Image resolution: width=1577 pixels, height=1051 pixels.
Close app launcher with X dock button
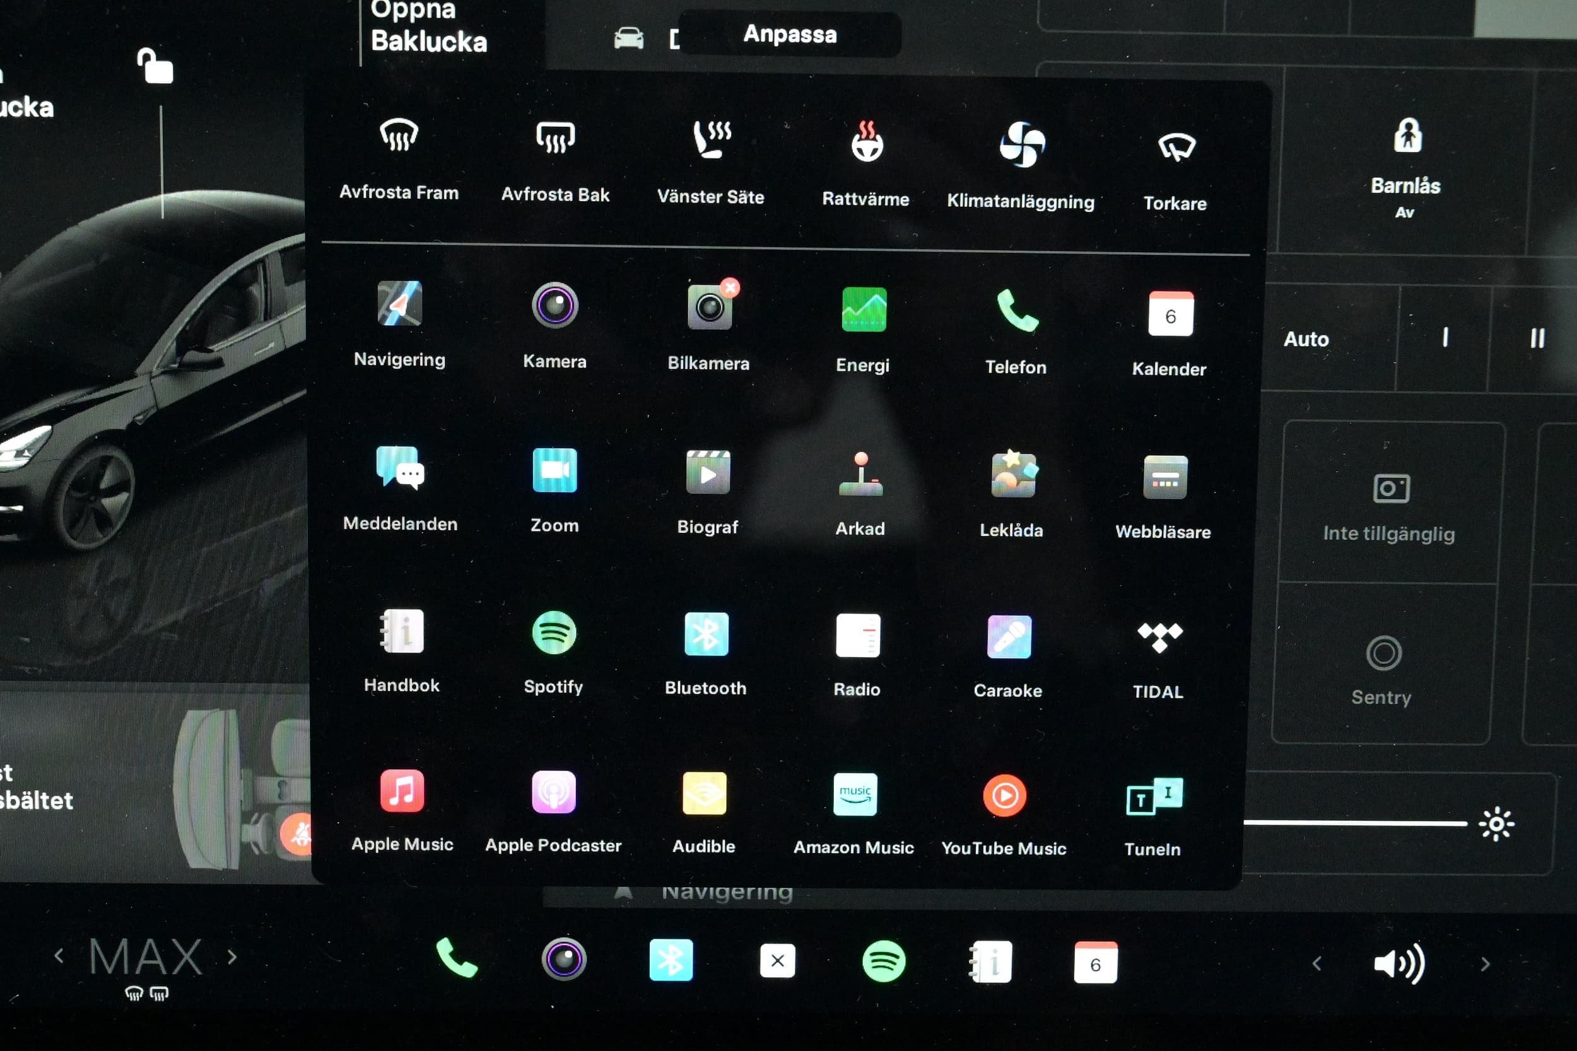(x=778, y=960)
